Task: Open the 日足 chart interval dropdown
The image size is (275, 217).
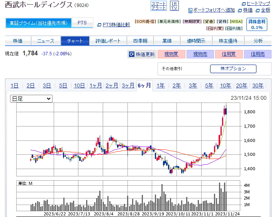Action: tap(31, 99)
